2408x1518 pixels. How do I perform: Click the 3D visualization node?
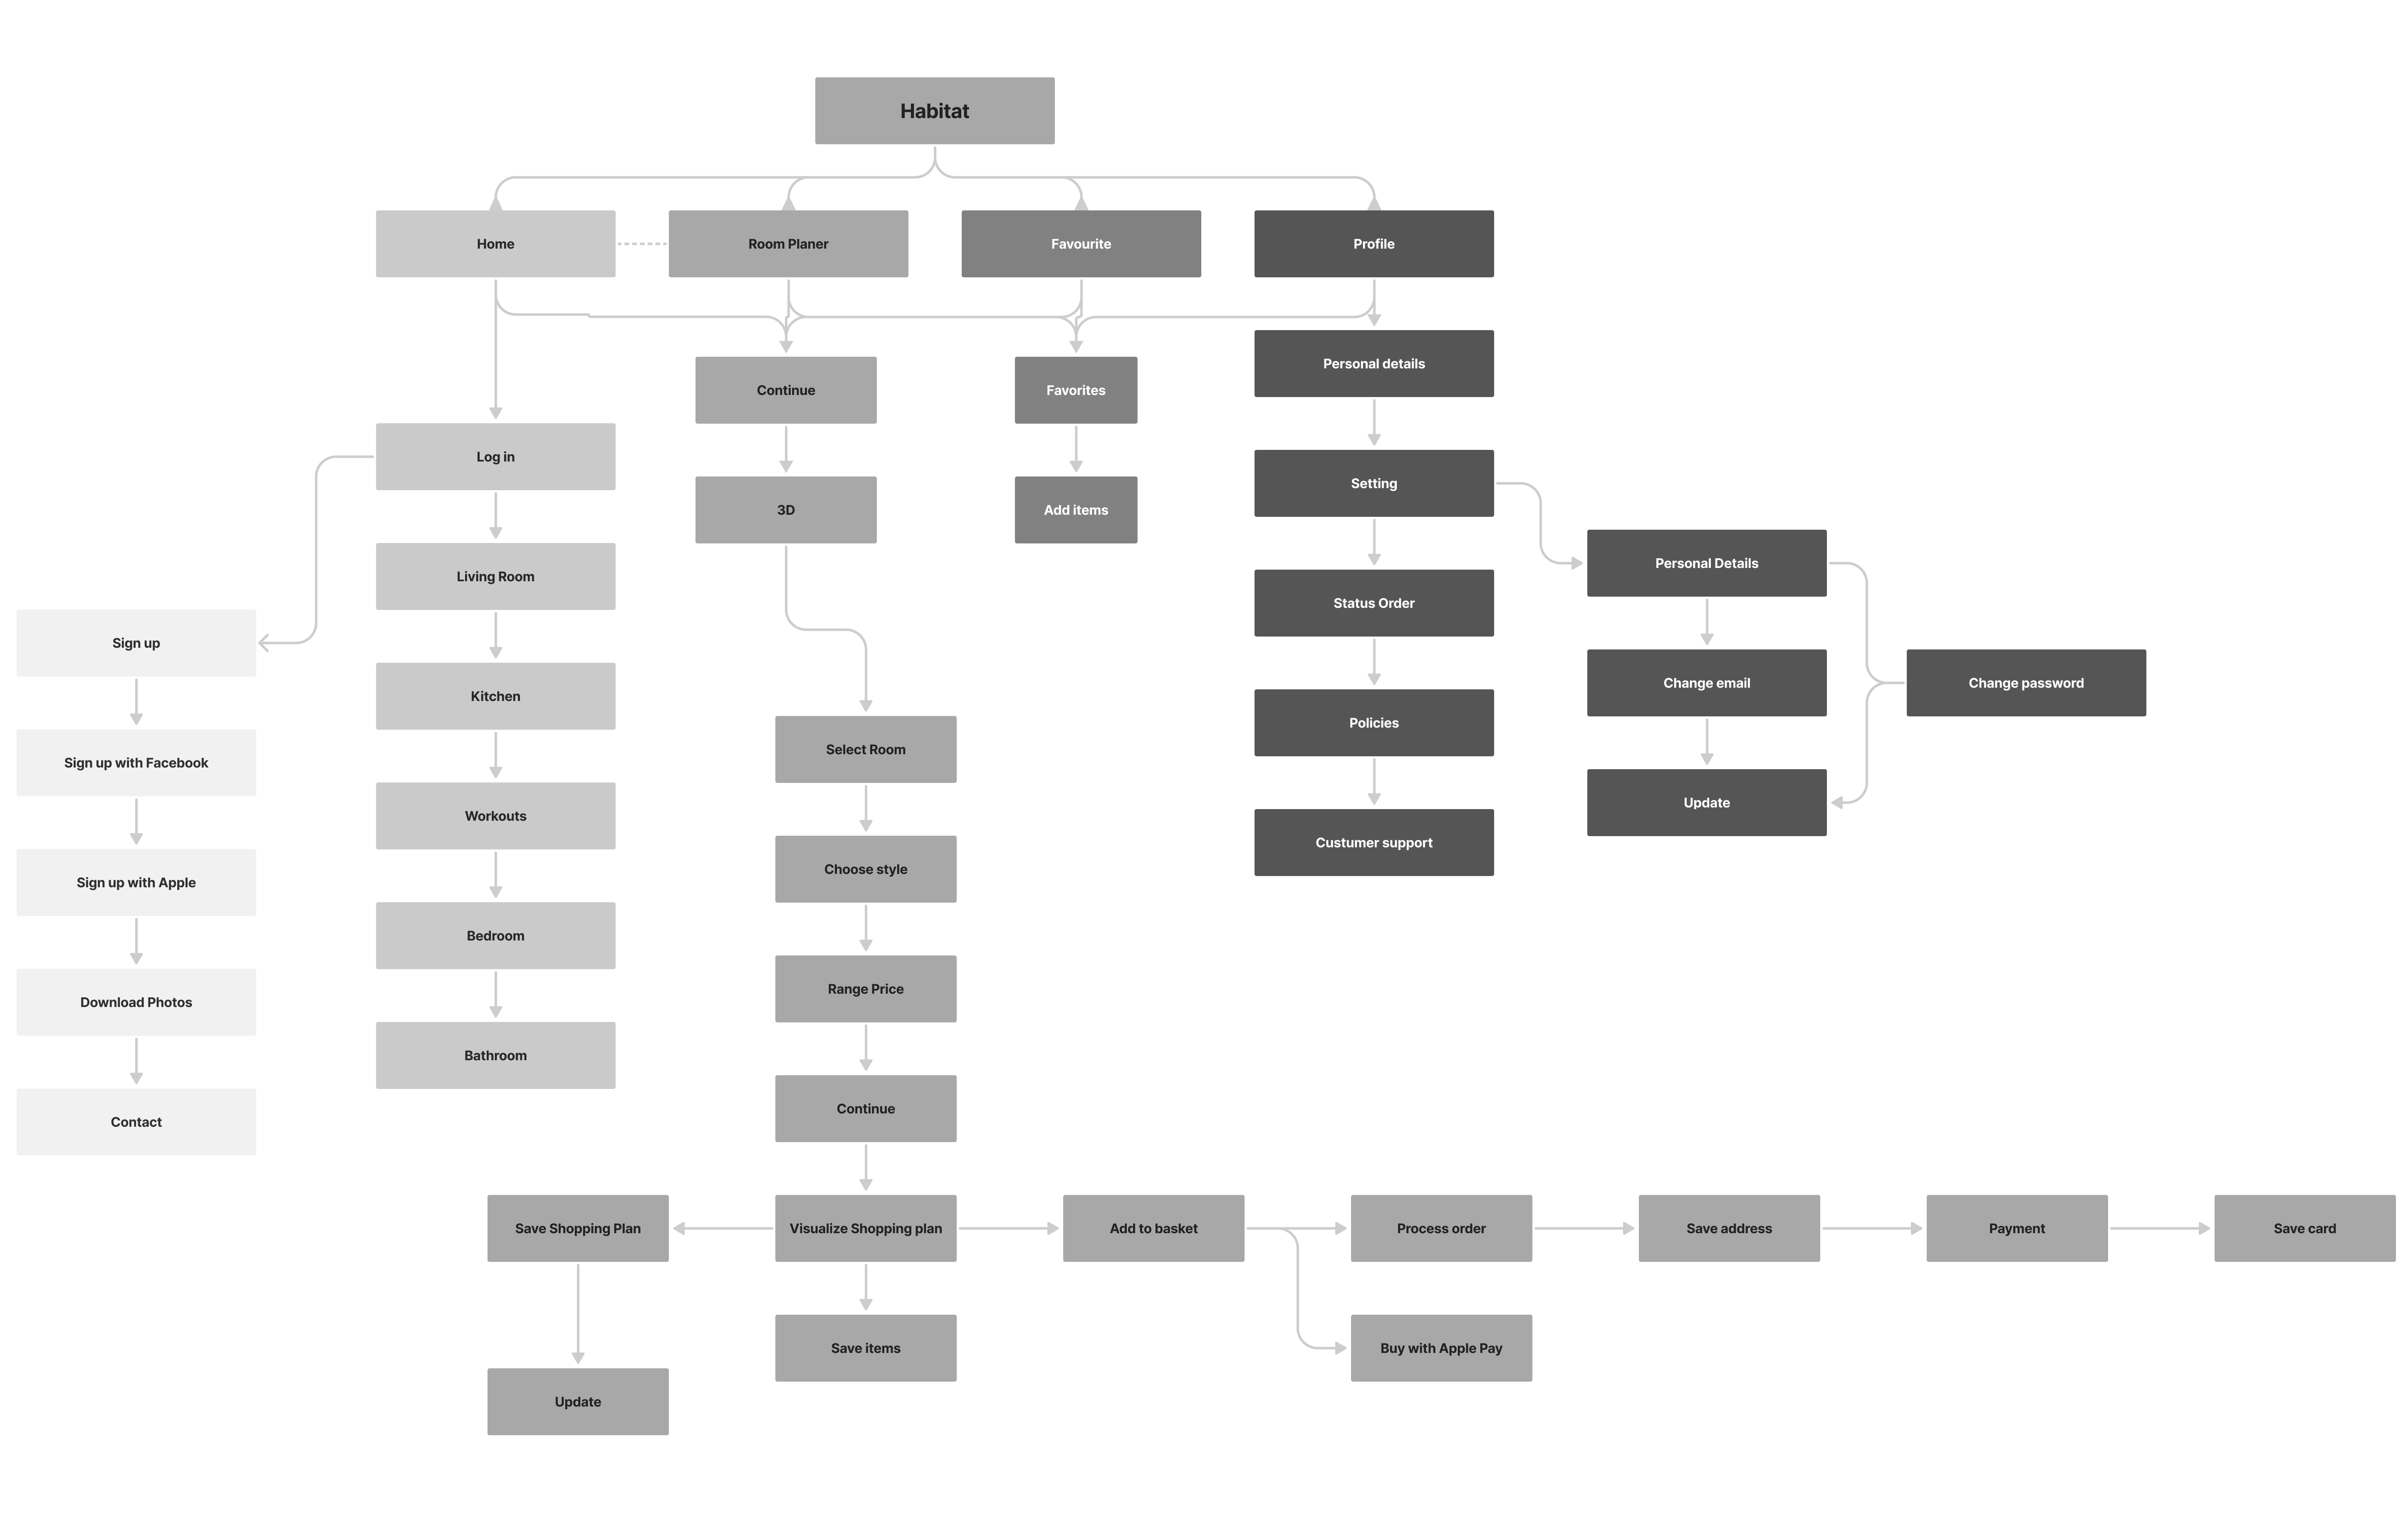click(x=785, y=509)
